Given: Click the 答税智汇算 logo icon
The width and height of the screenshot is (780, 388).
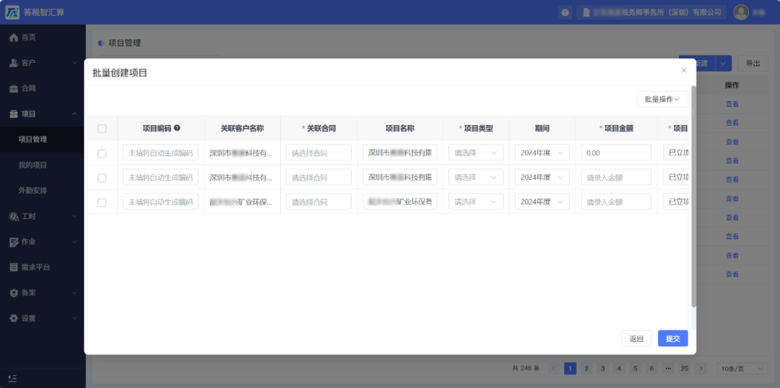Looking at the screenshot, I should [x=12, y=12].
